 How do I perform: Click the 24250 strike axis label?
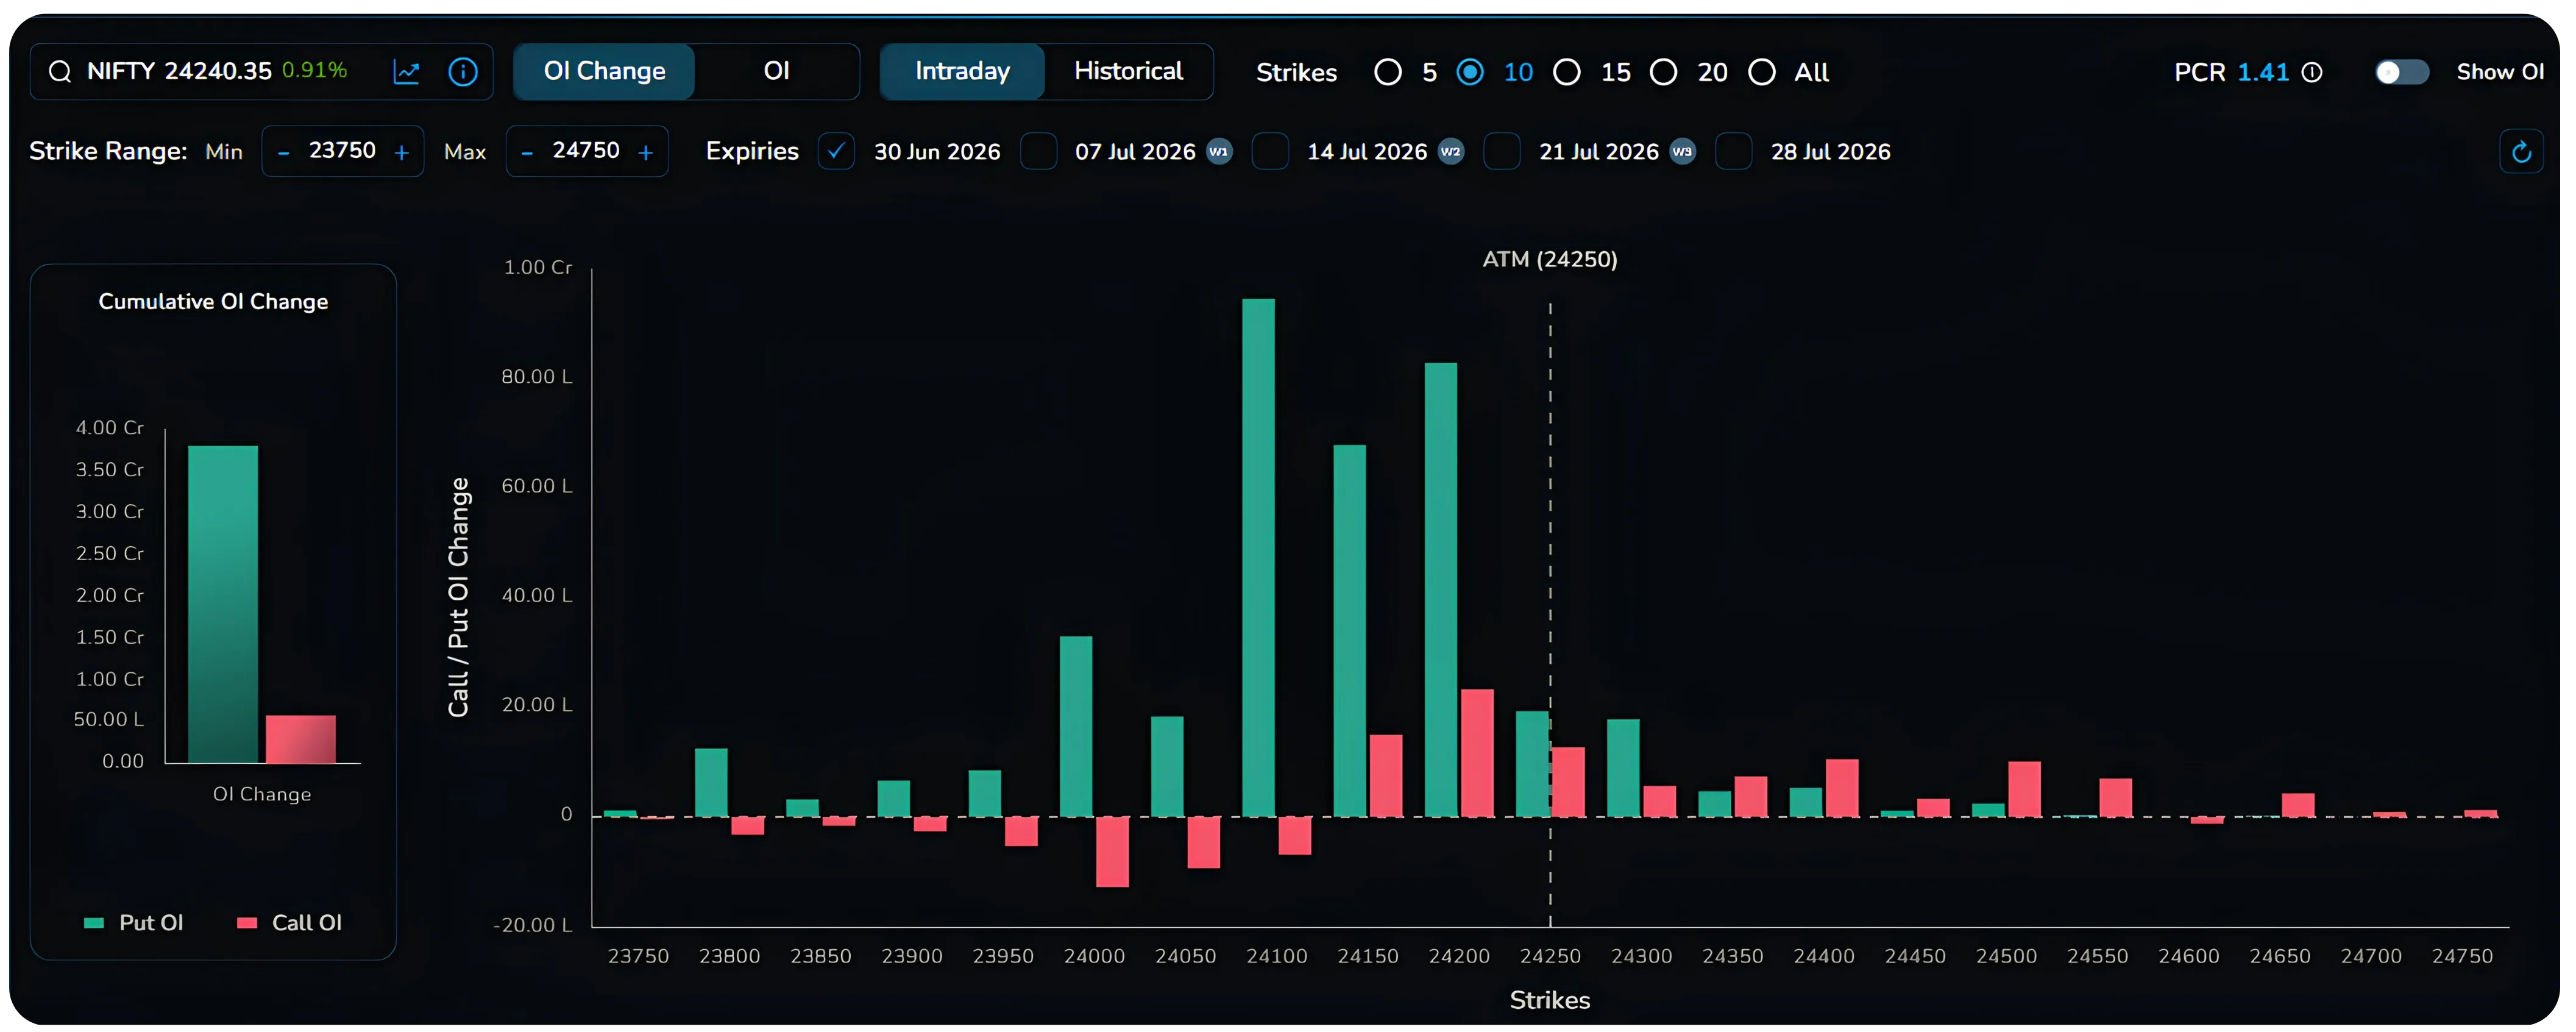[1550, 956]
